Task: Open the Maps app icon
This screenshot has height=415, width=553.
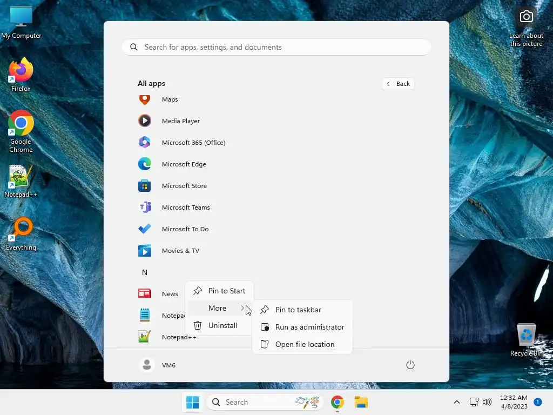Action: (x=145, y=99)
